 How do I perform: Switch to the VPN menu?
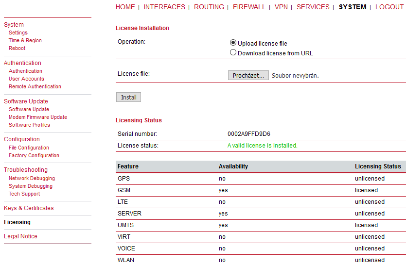[281, 7]
